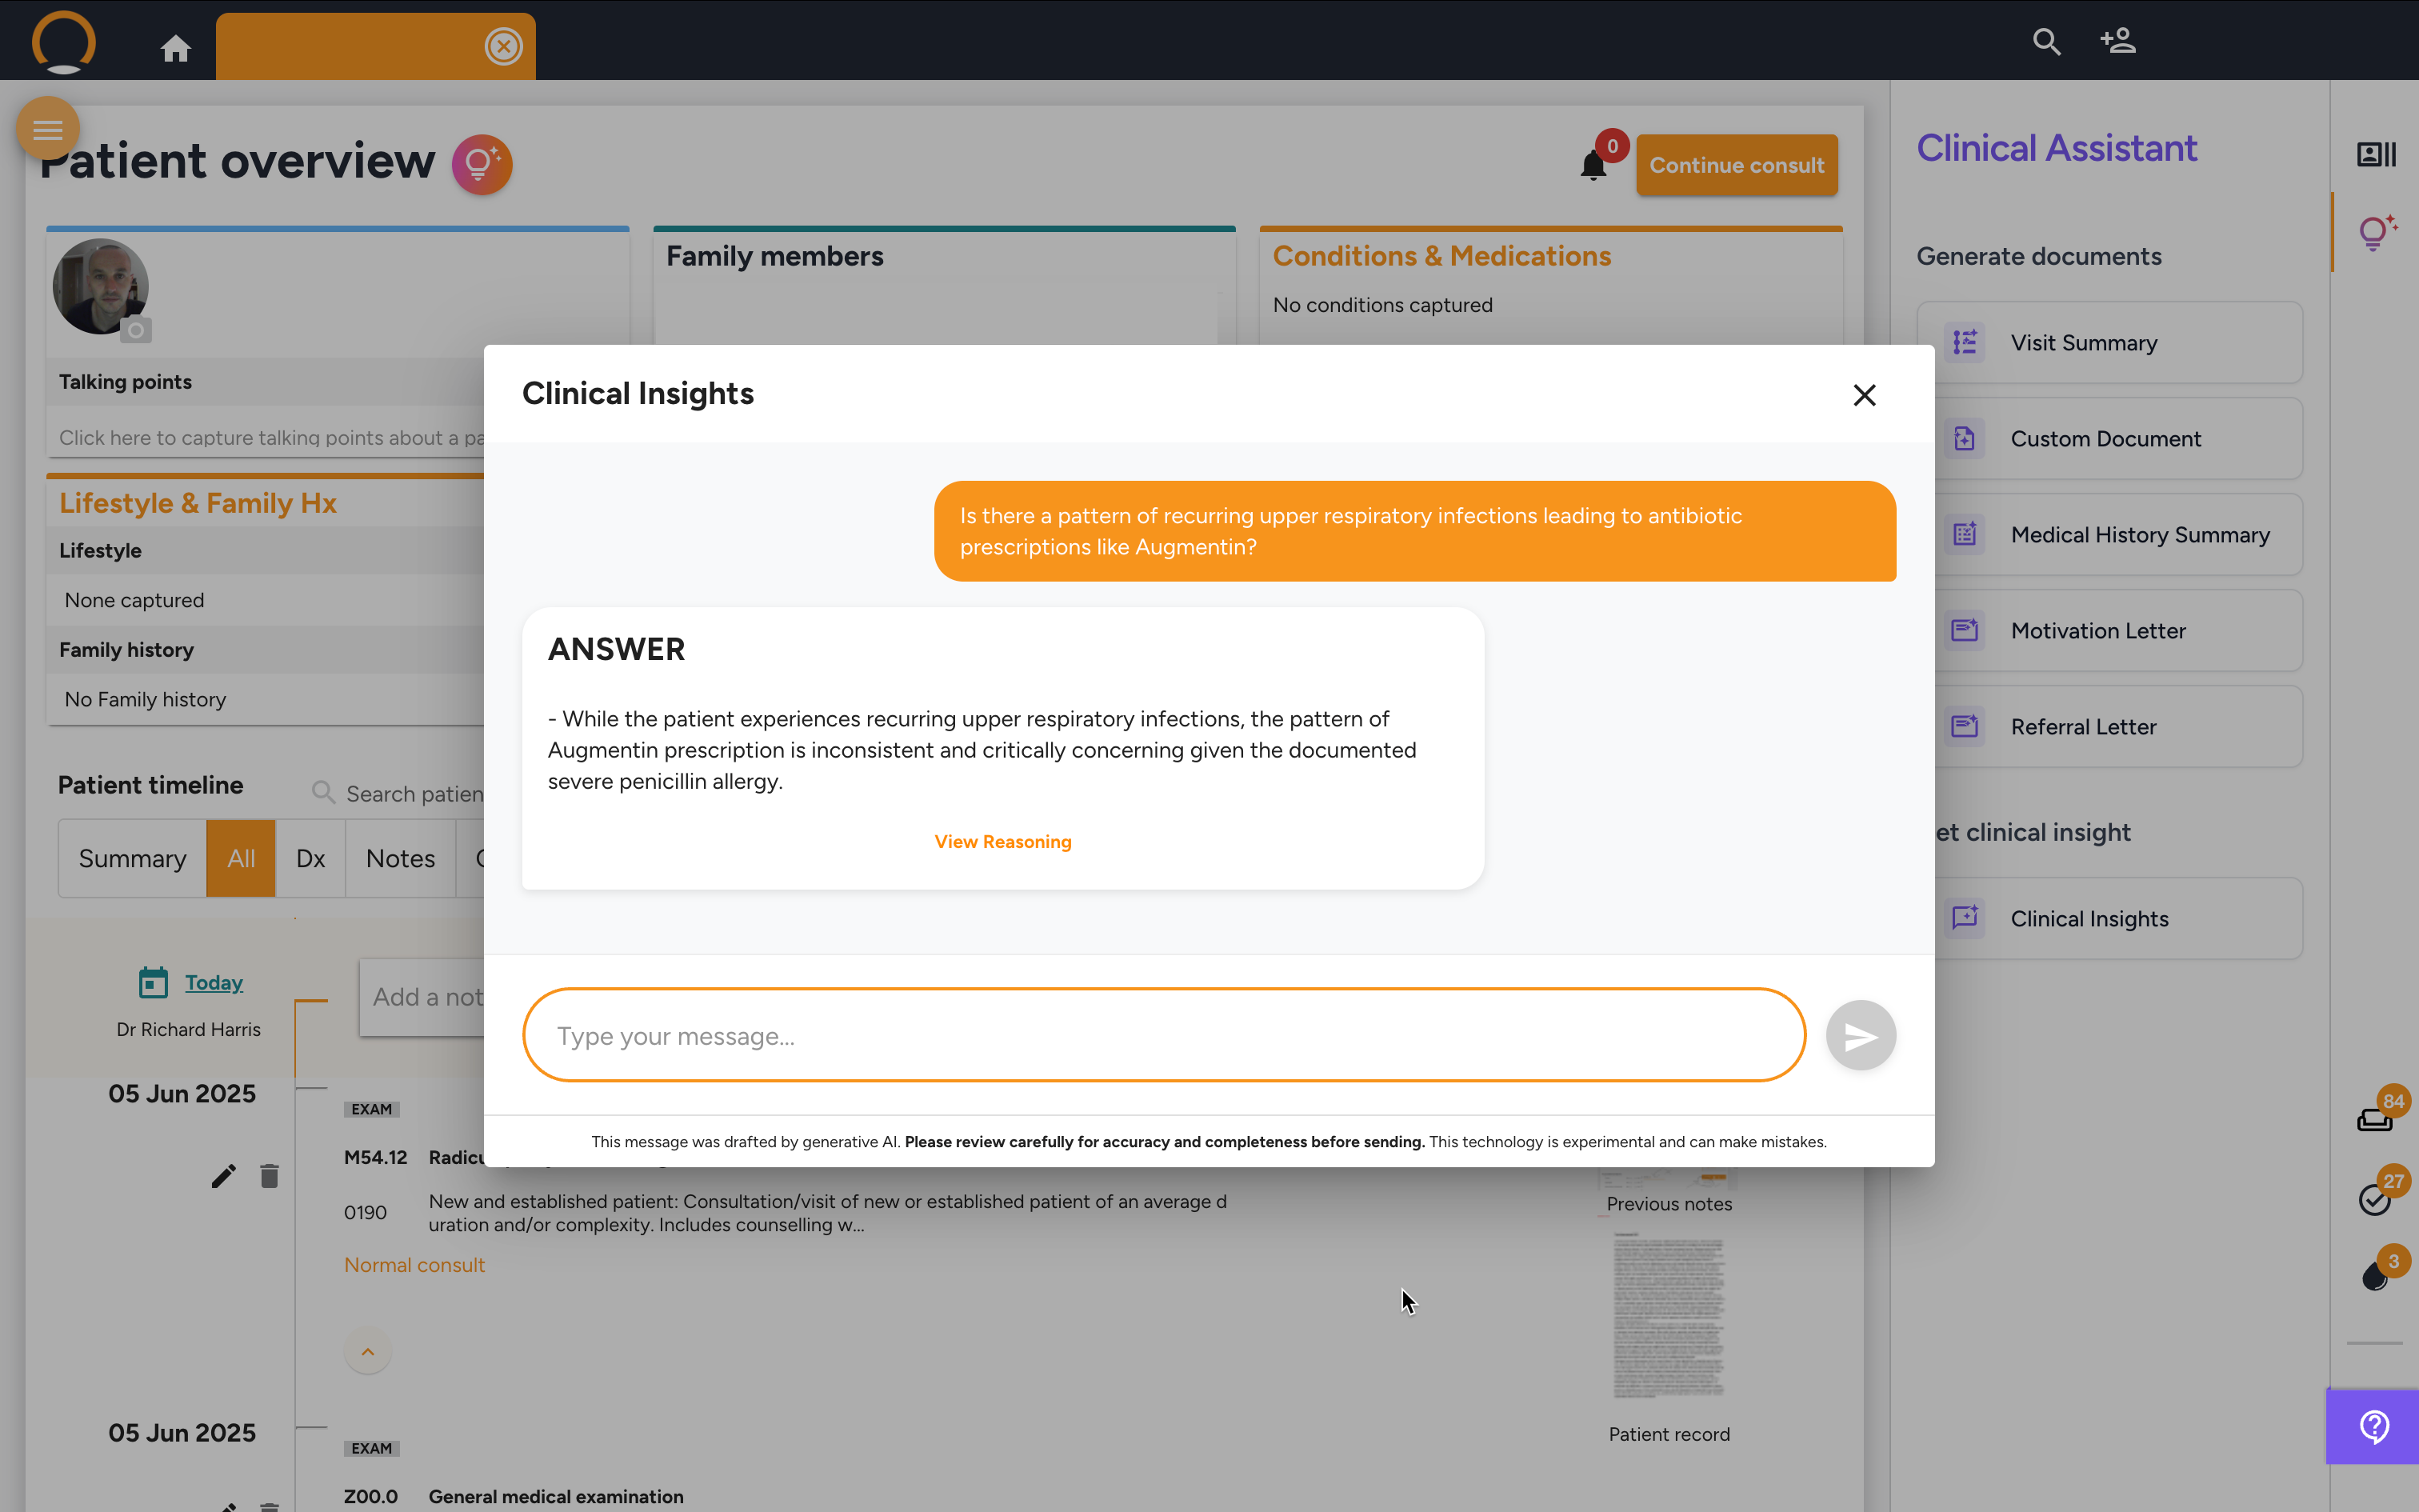Click the home icon in top bar
The width and height of the screenshot is (2419, 1512).
[x=176, y=48]
